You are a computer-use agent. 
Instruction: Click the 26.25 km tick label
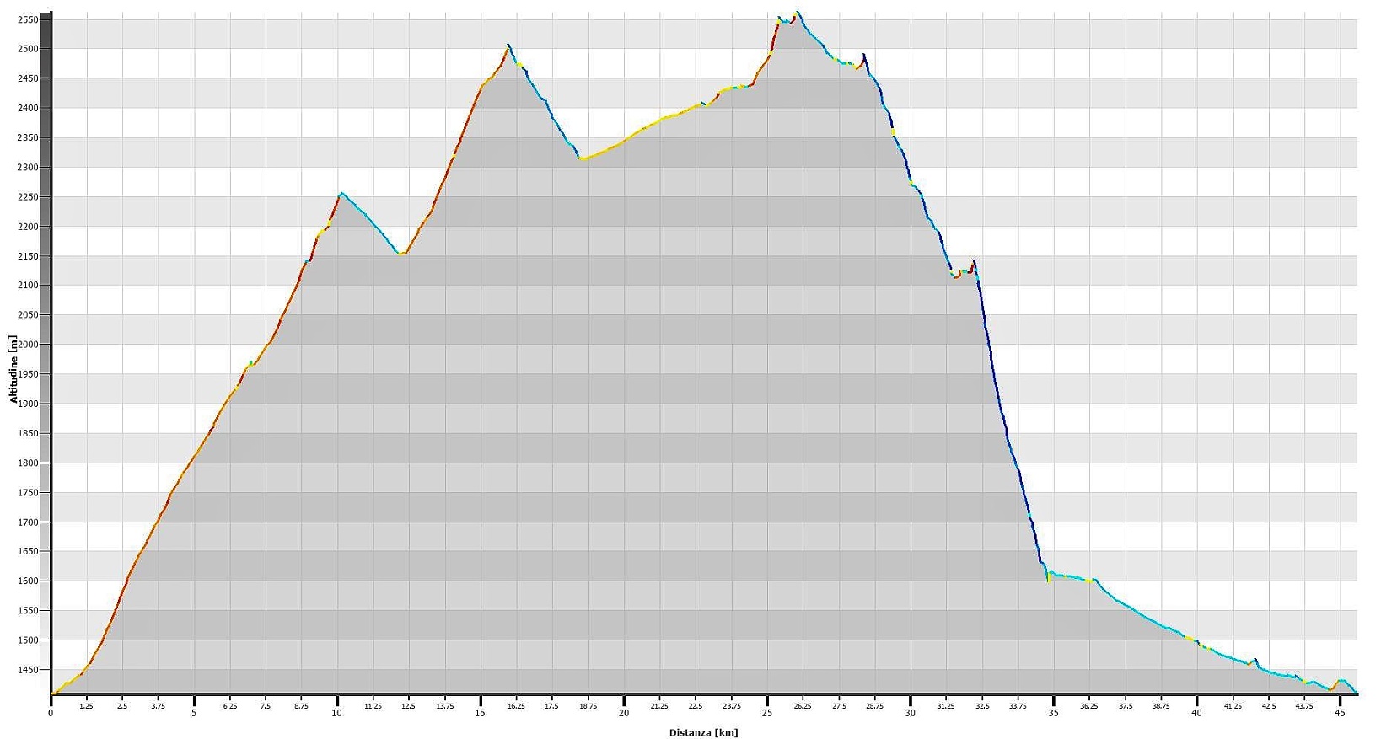coord(803,706)
